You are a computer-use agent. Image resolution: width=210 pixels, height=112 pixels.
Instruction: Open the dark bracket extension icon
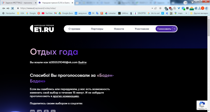(x=187, y=8)
